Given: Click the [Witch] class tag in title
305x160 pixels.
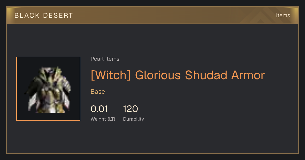Looking at the screenshot, I should click(x=111, y=75).
